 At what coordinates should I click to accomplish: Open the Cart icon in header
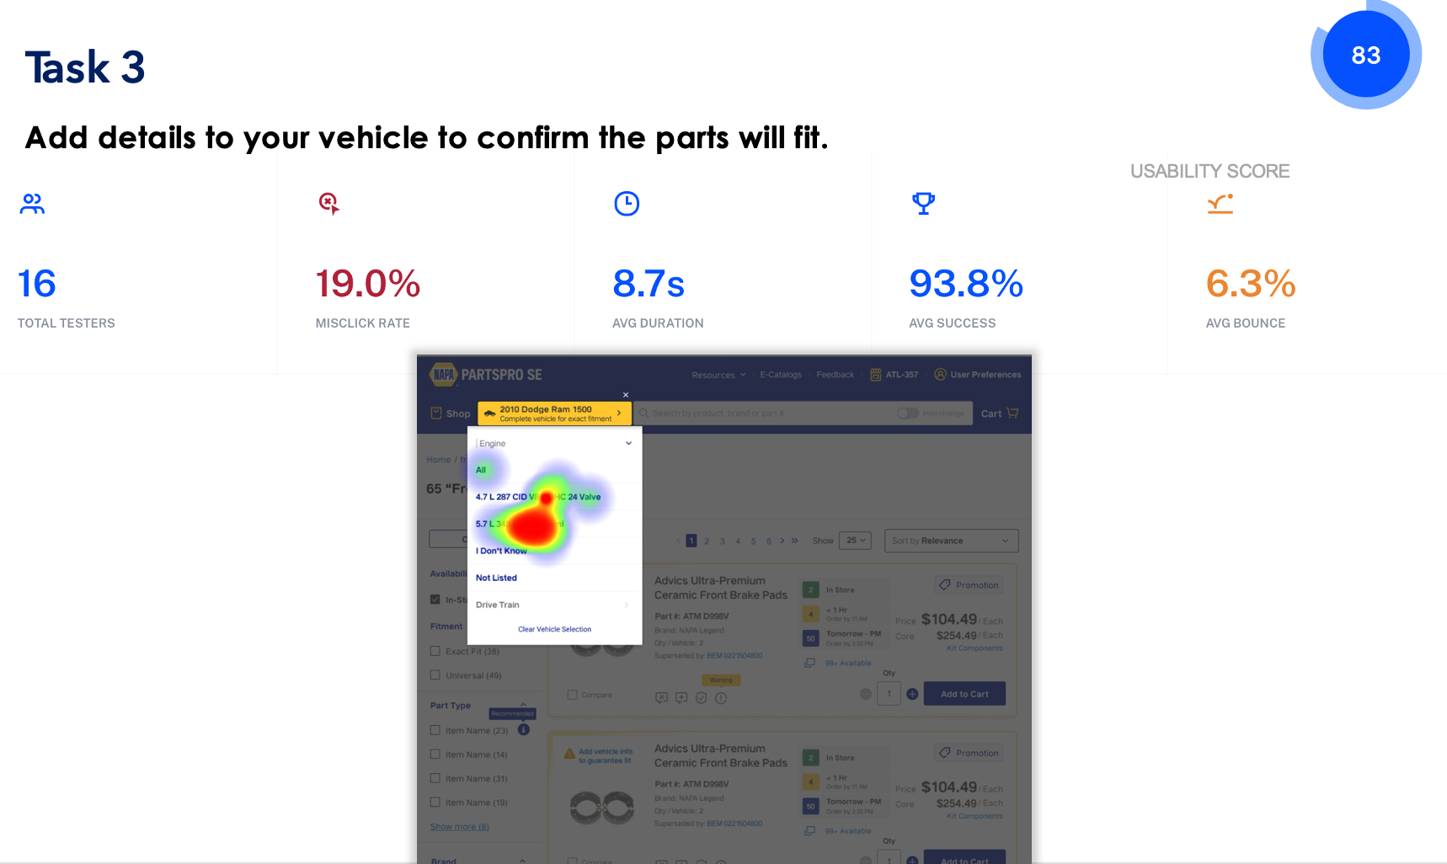click(x=1012, y=413)
